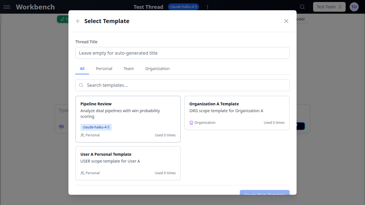Click the search magnifier in the top bar
The width and height of the screenshot is (365, 205).
pos(302,7)
